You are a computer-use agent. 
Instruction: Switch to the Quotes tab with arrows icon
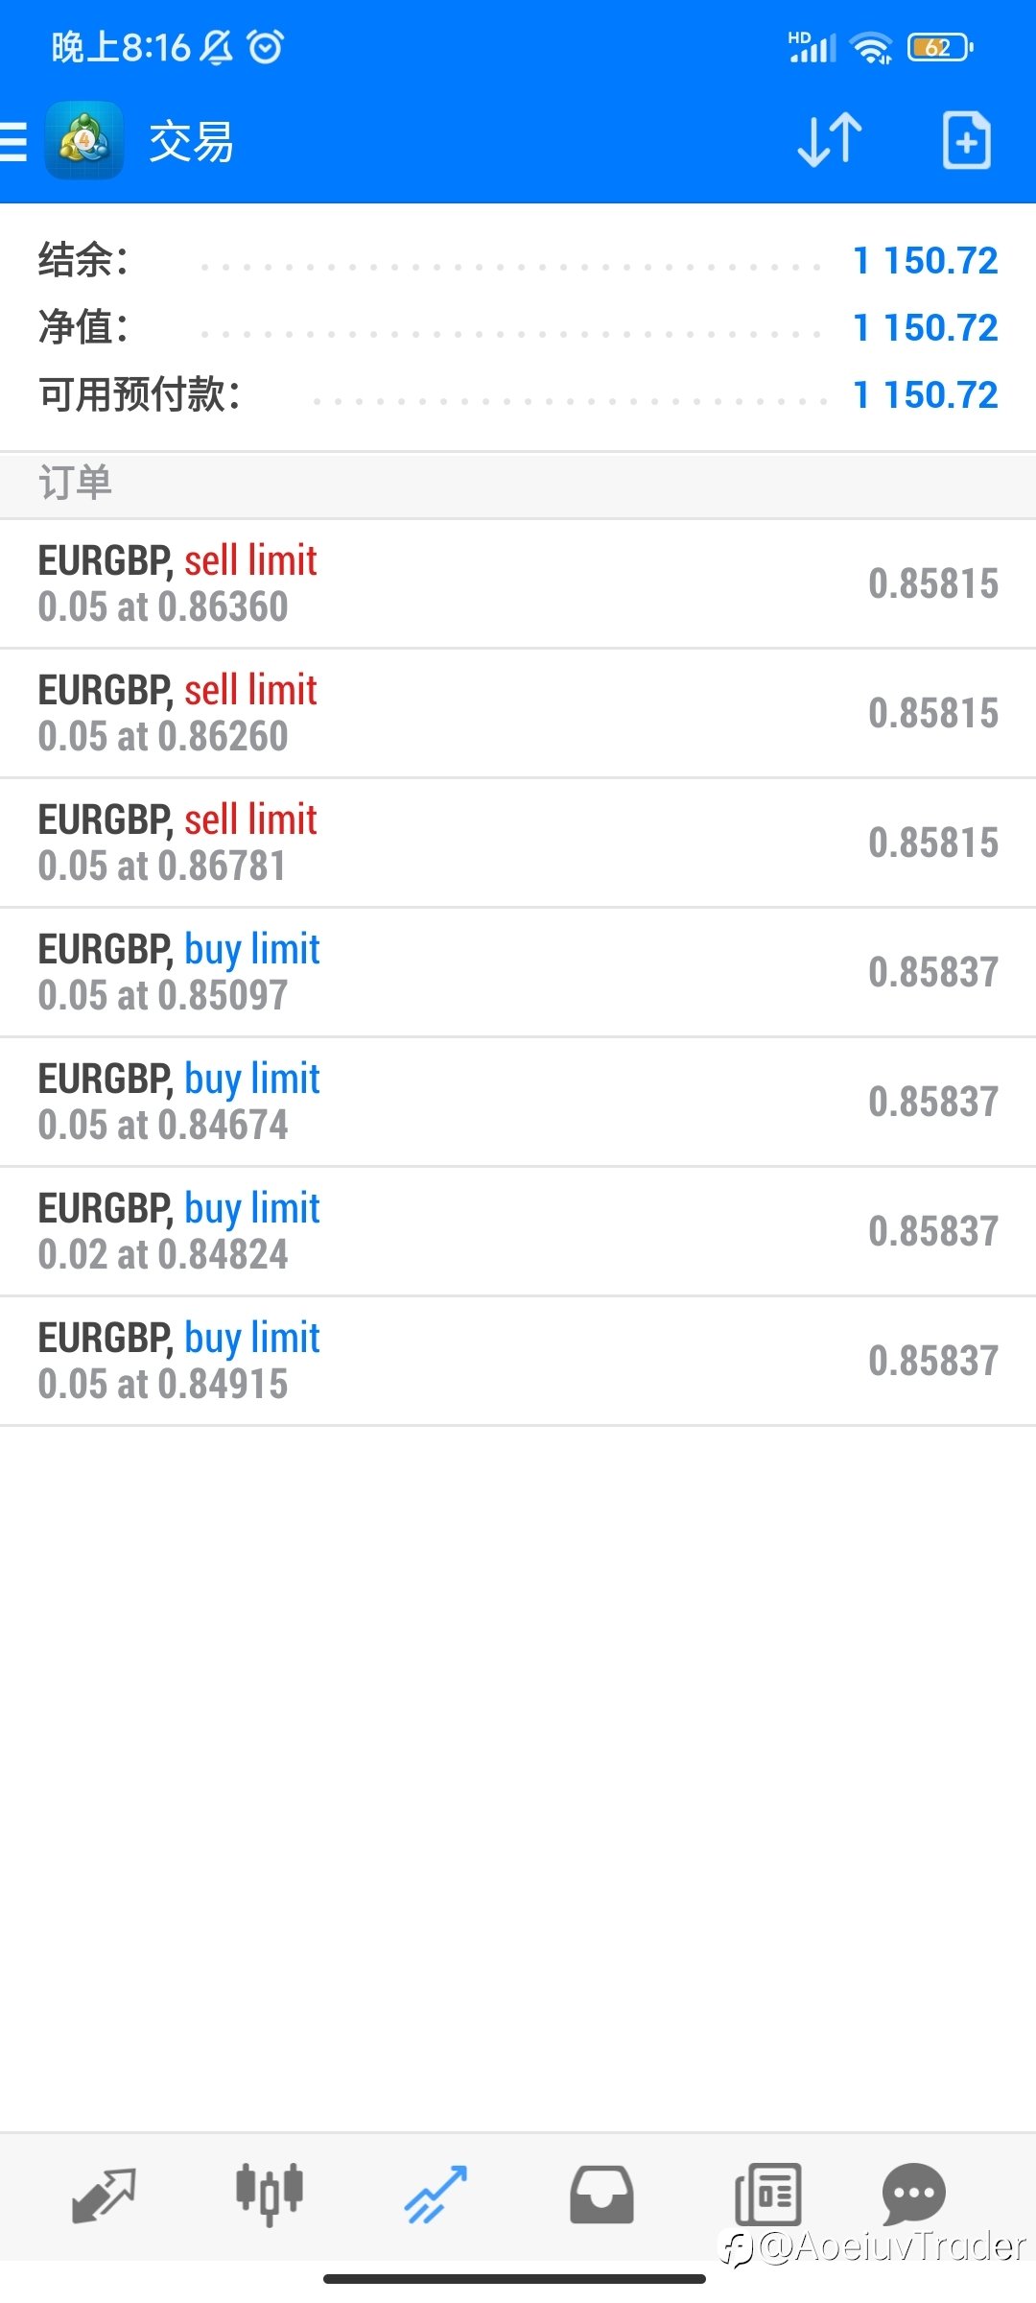(104, 2195)
